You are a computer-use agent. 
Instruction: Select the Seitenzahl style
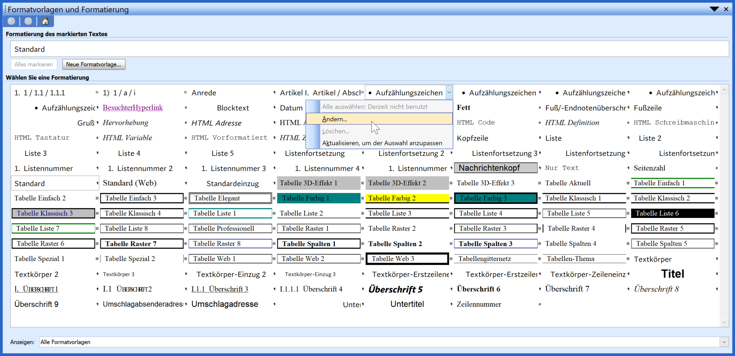(649, 168)
